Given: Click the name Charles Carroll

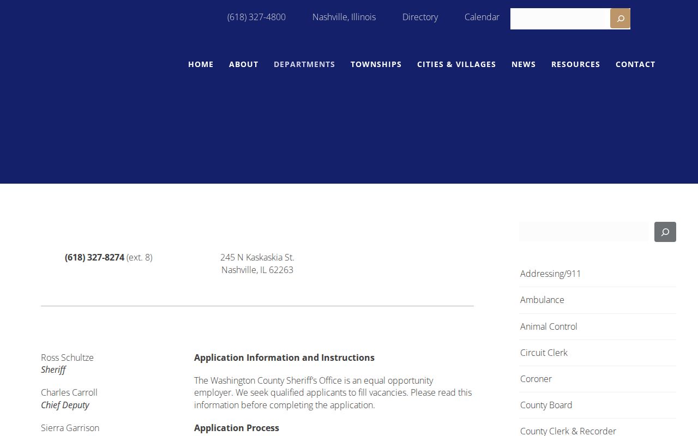Looking at the screenshot, I should (x=69, y=392).
